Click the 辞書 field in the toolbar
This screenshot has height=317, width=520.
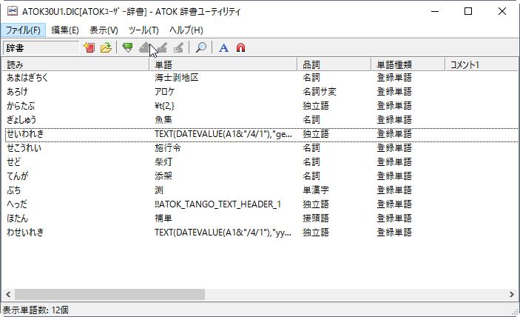coord(41,48)
